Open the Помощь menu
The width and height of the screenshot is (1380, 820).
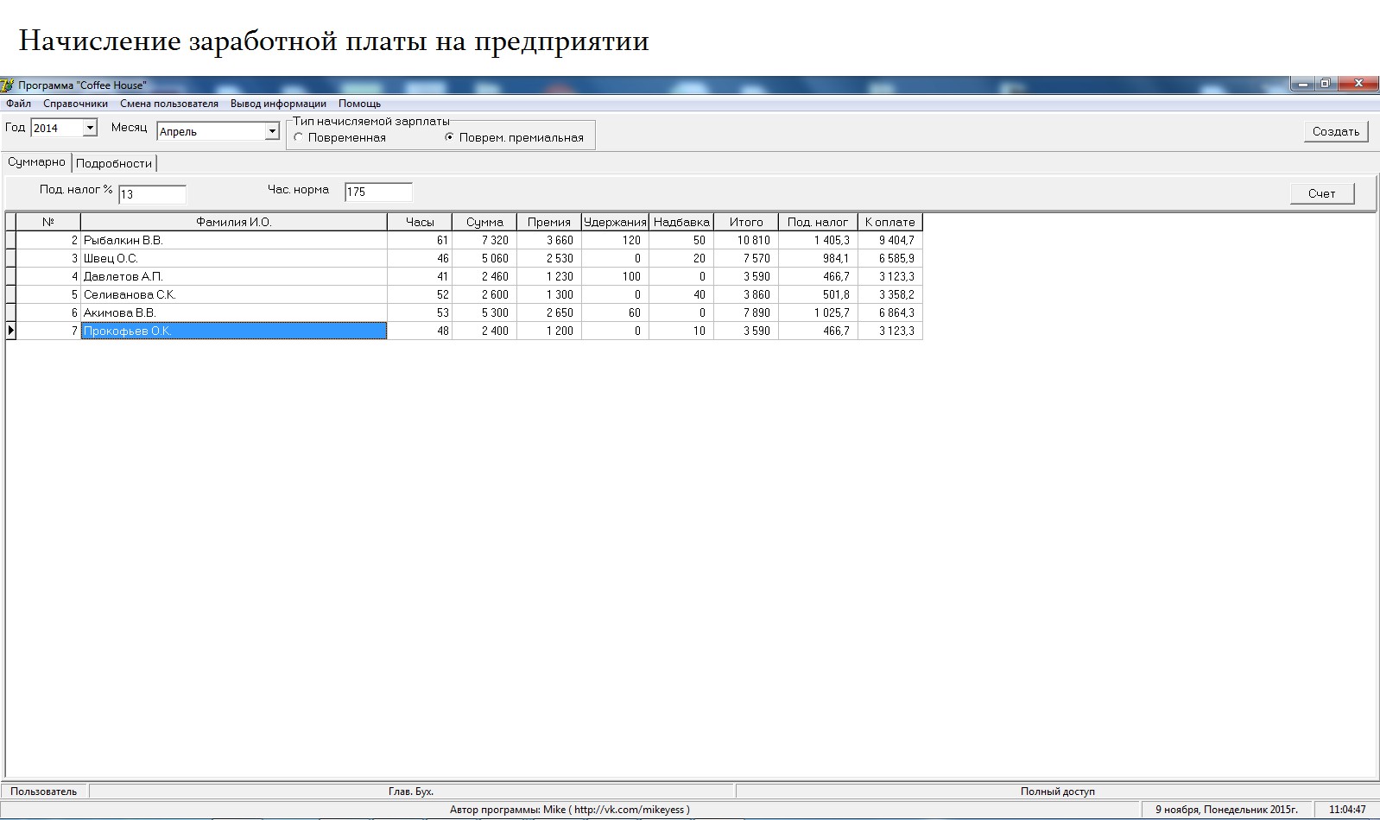pyautogui.click(x=359, y=104)
